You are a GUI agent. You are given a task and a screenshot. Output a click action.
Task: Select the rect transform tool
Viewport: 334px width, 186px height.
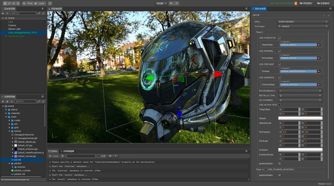coord(18,3)
